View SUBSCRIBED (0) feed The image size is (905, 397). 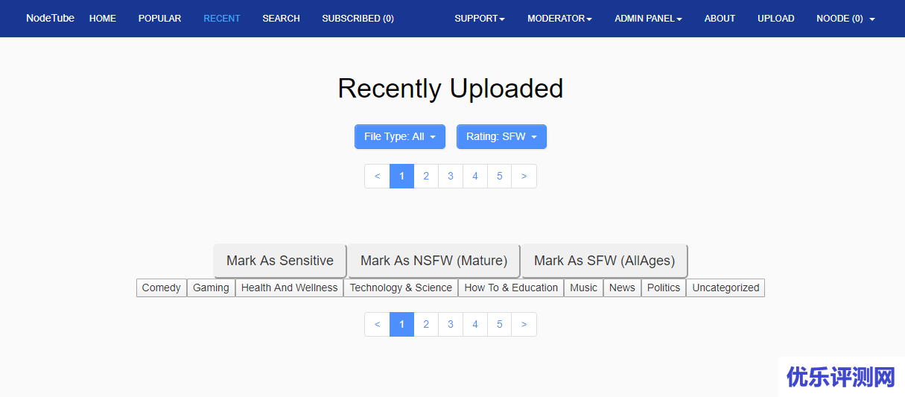pos(358,19)
